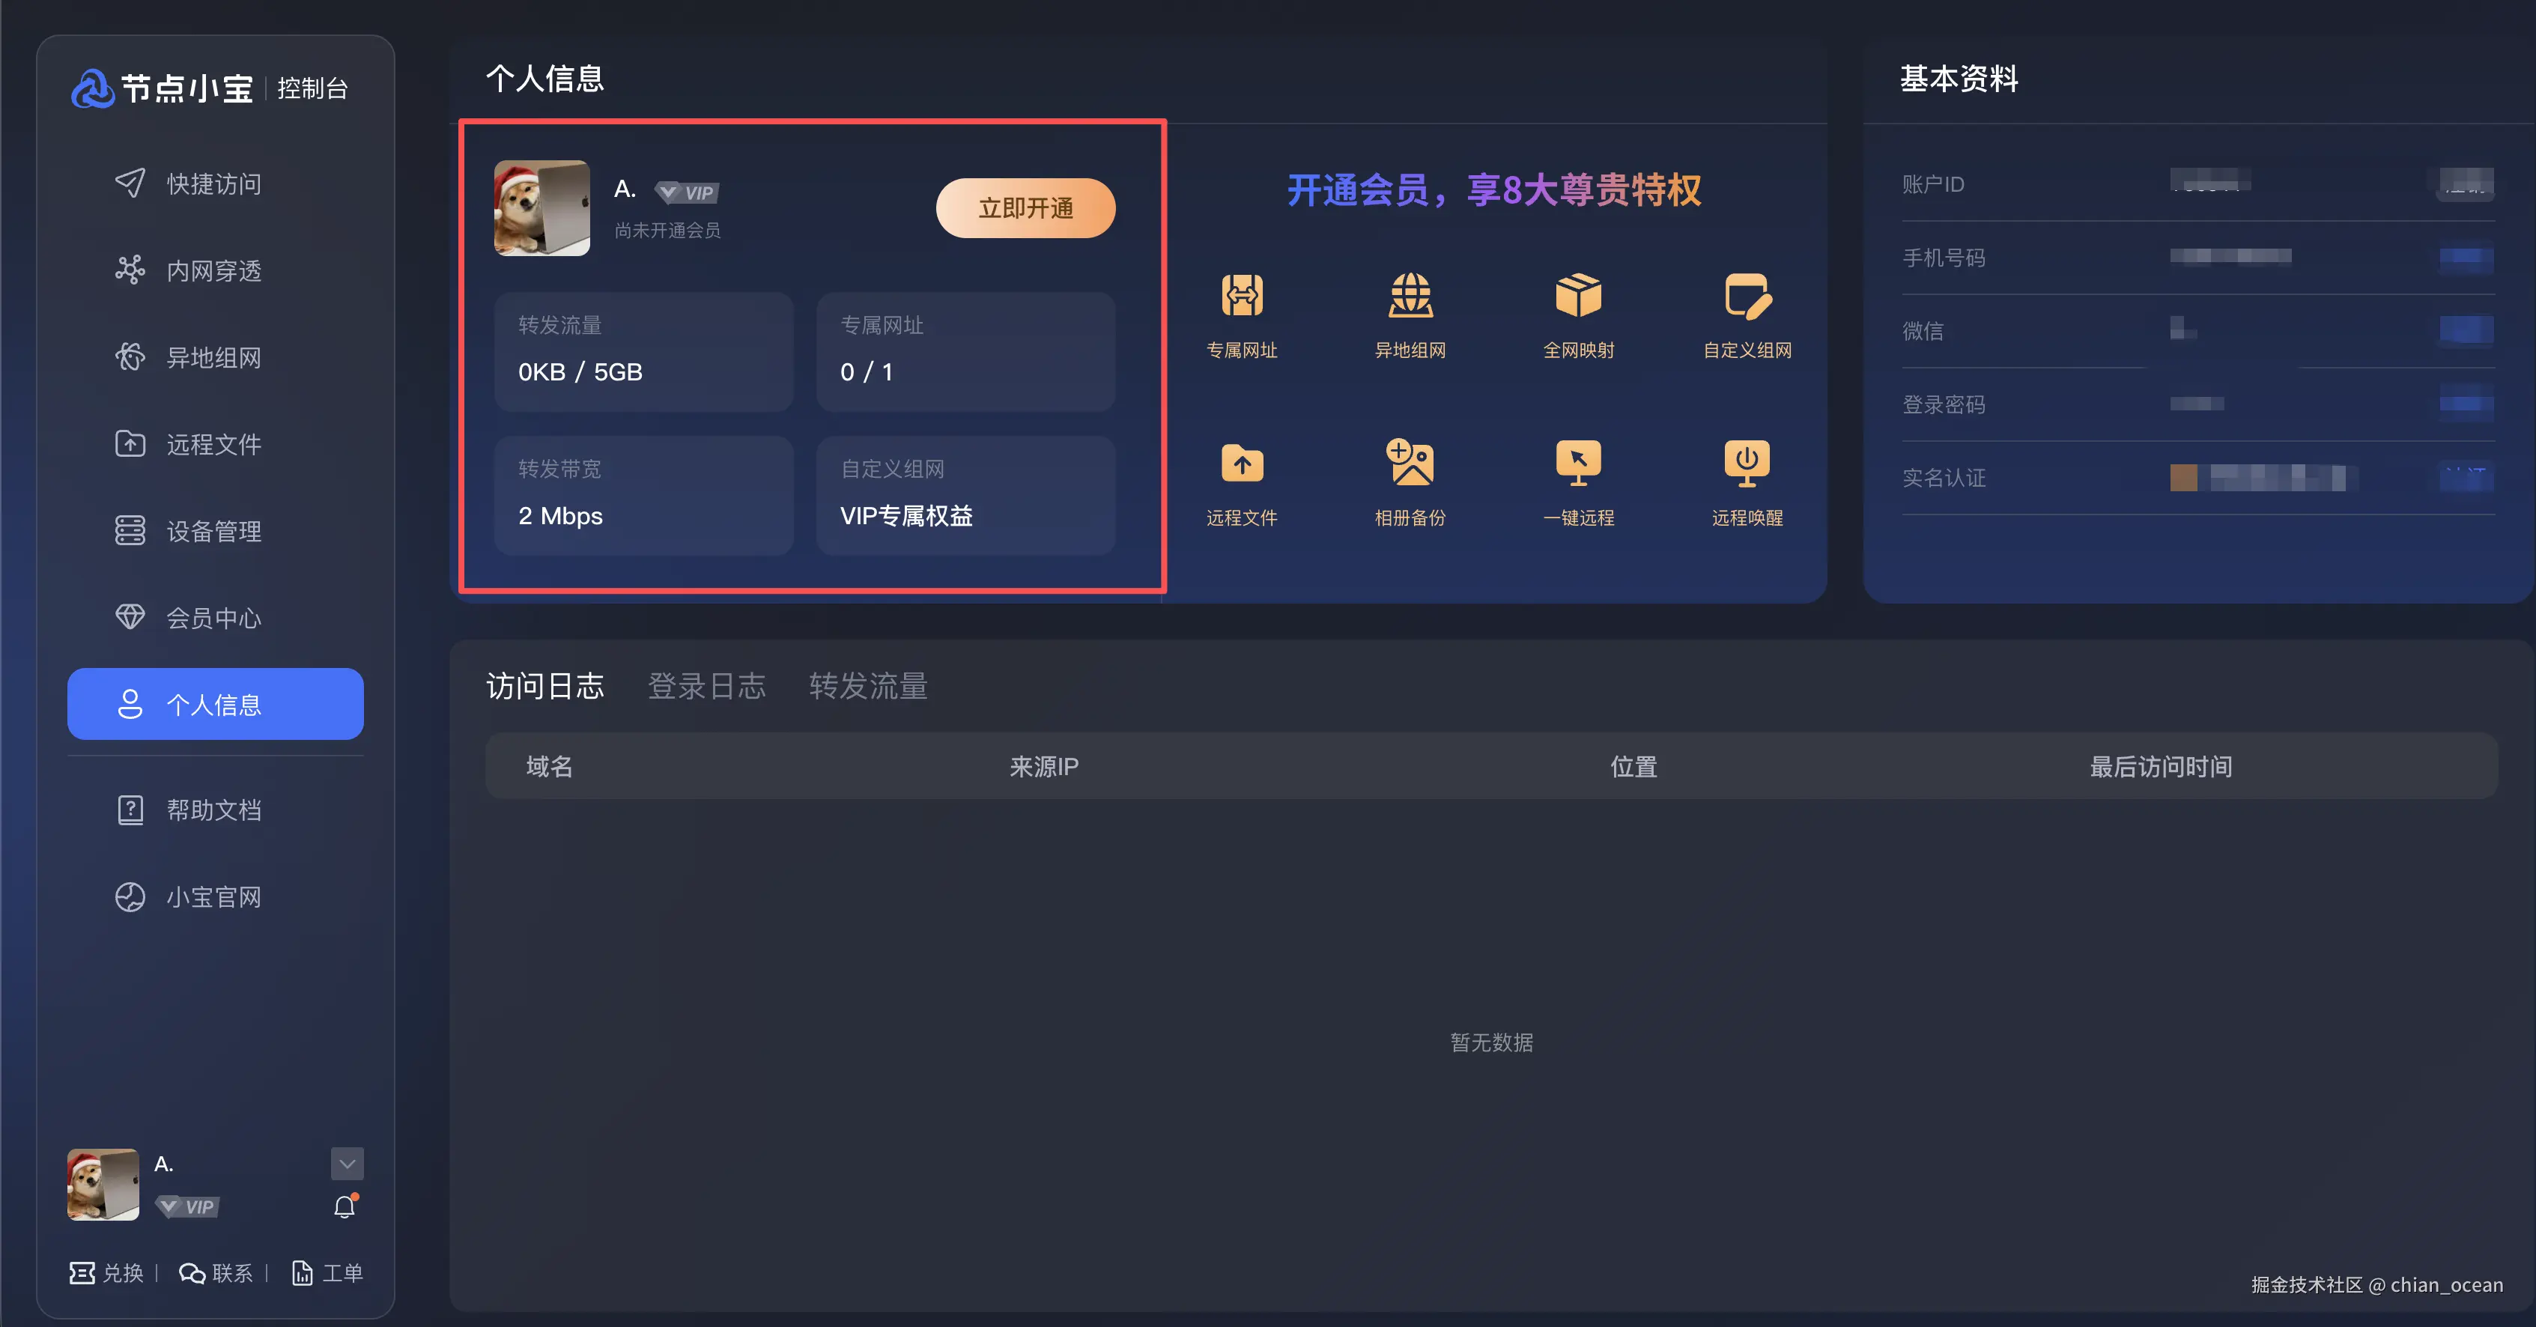Open the 工单 ticket link
This screenshot has height=1327, width=2536.
coord(328,1273)
